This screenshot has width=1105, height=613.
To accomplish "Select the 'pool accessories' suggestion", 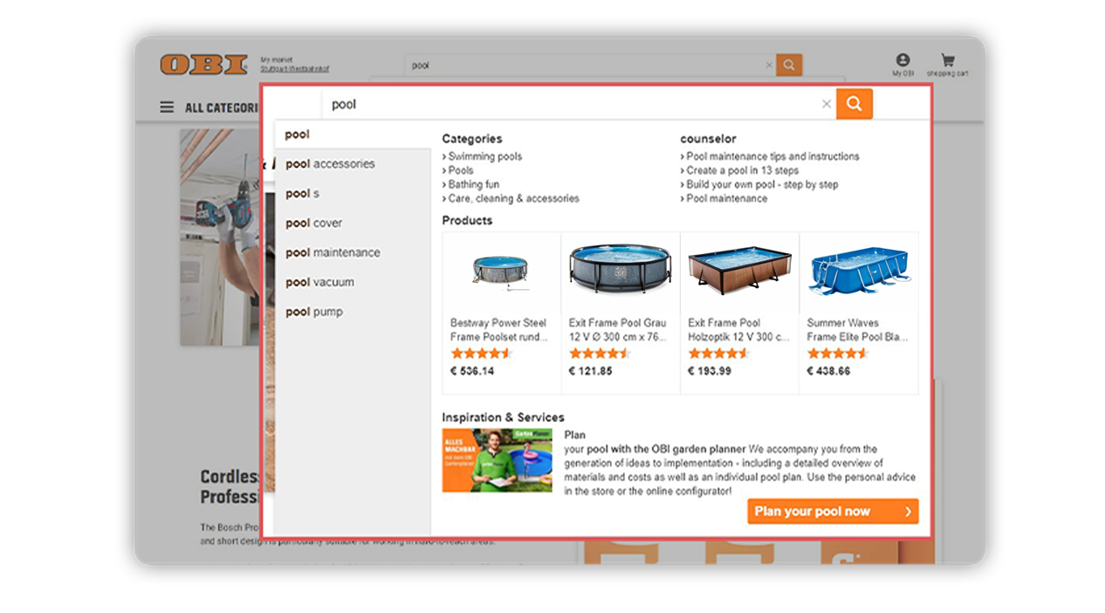I will point(353,164).
